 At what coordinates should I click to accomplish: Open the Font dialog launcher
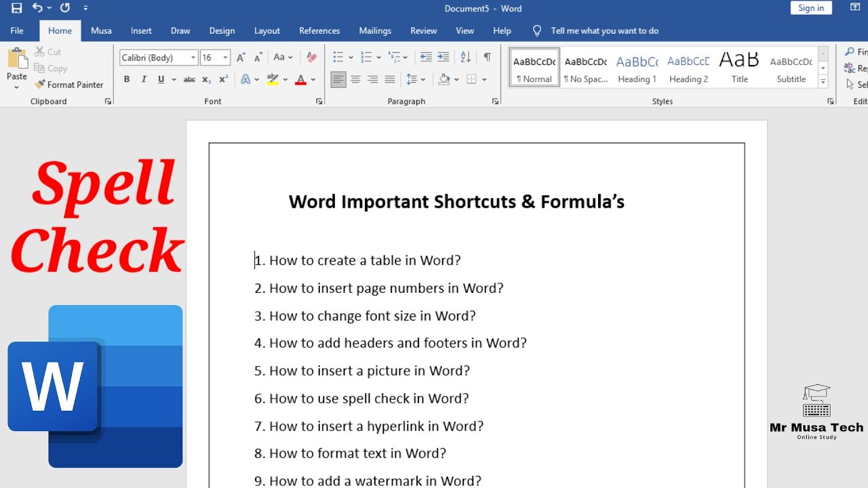pyautogui.click(x=319, y=102)
